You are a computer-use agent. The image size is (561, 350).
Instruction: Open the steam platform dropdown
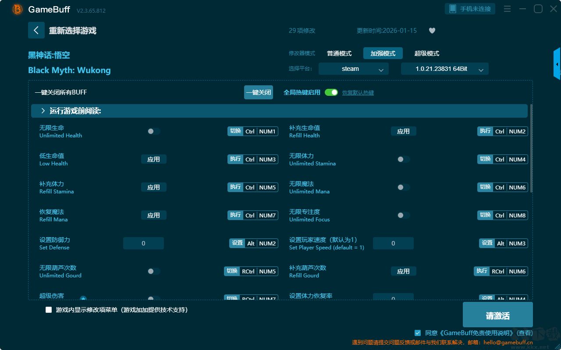(x=354, y=69)
